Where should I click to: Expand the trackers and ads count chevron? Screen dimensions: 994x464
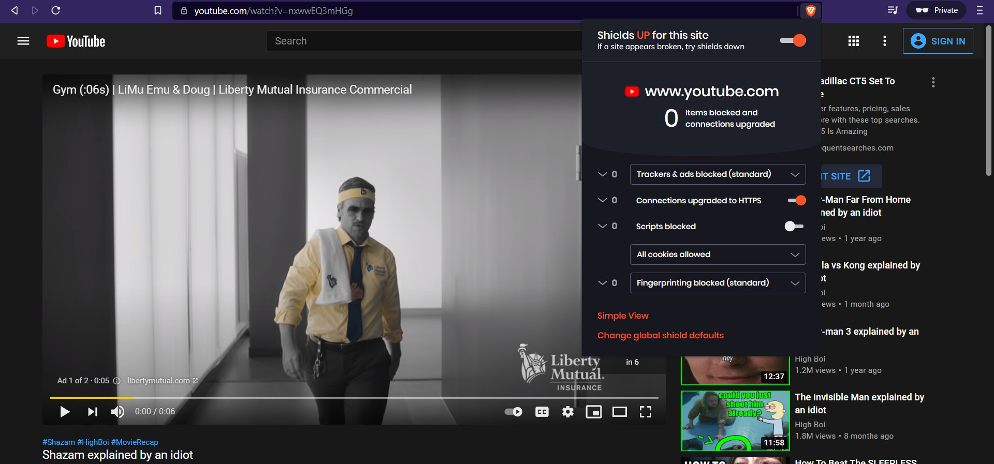point(602,174)
